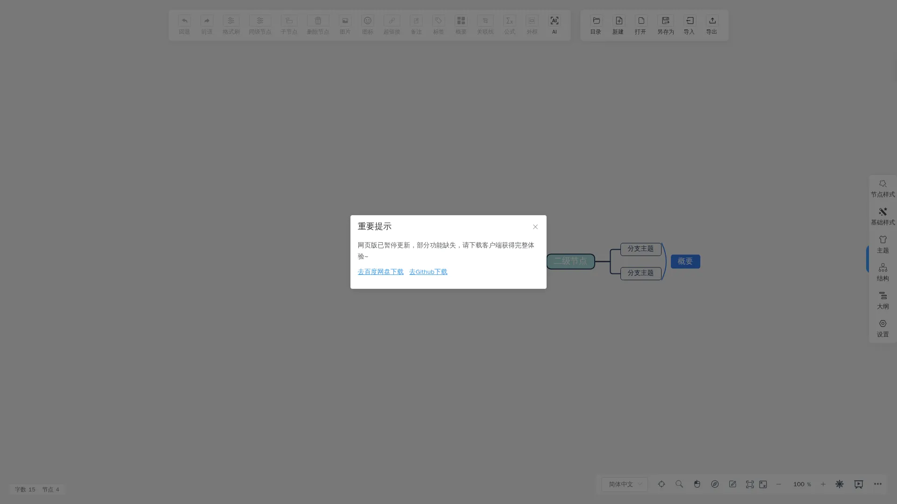This screenshot has height=504, width=897.
Task: Open the 大纲 outline panel
Action: point(883,301)
